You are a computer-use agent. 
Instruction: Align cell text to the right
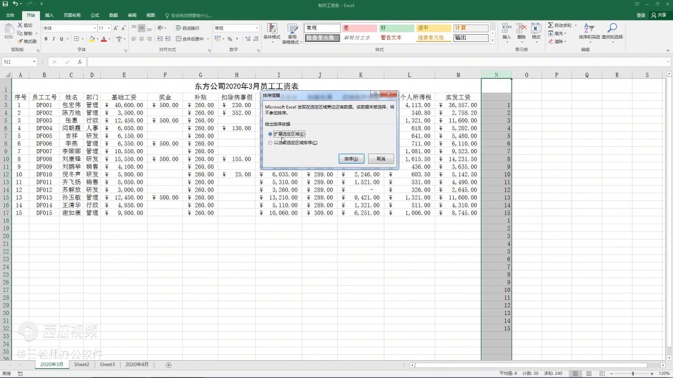coord(149,39)
